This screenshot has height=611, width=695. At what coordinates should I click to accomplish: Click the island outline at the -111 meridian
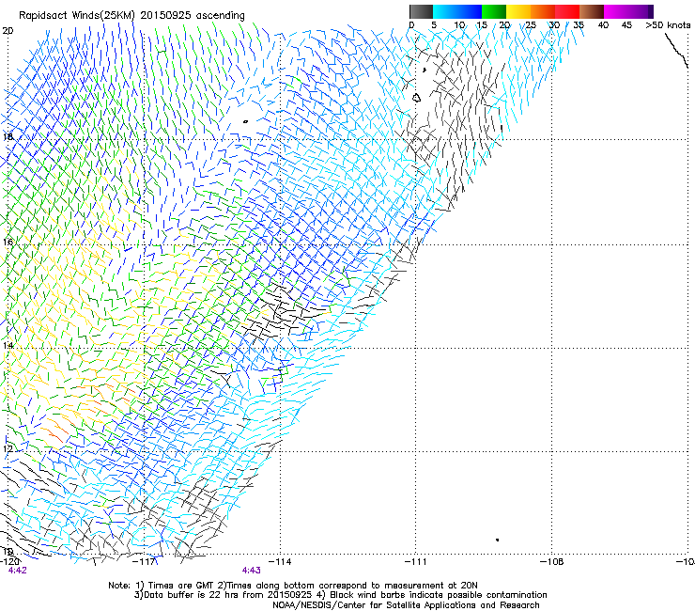coord(416,98)
